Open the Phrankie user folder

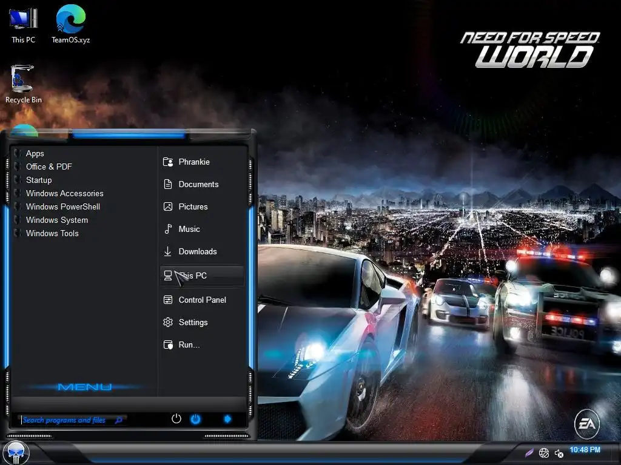(x=202, y=162)
